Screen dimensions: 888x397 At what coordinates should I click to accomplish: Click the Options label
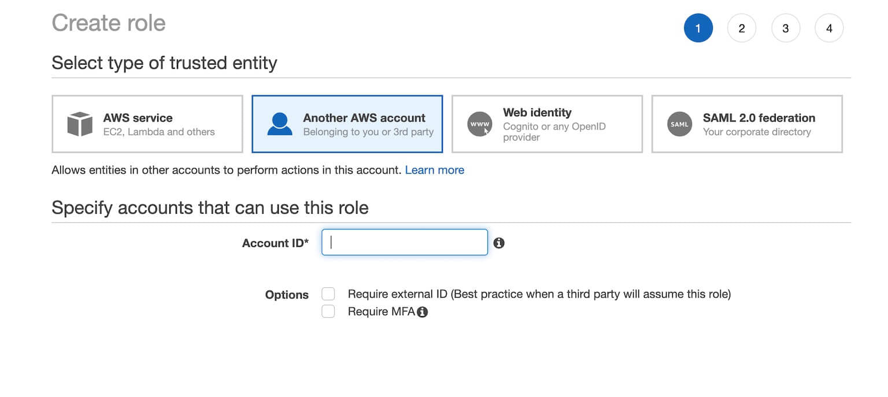click(287, 295)
